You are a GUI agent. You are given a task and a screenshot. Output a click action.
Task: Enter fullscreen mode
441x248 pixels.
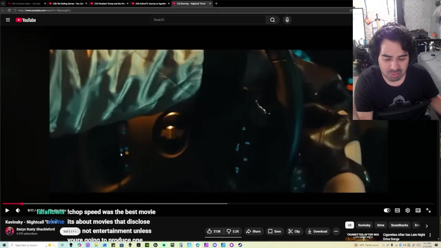click(428, 210)
